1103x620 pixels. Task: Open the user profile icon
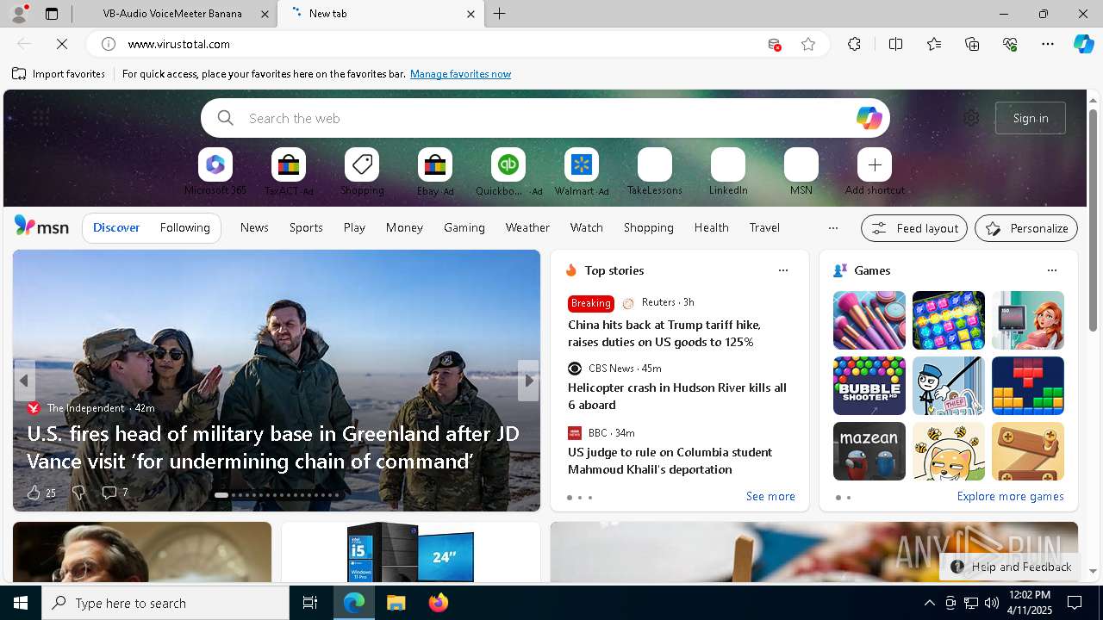tap(19, 14)
